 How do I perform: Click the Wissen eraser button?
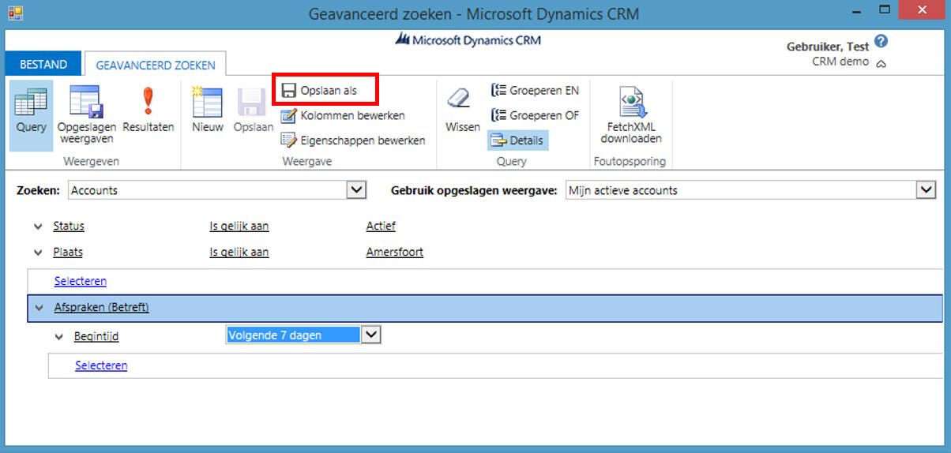[x=463, y=111]
